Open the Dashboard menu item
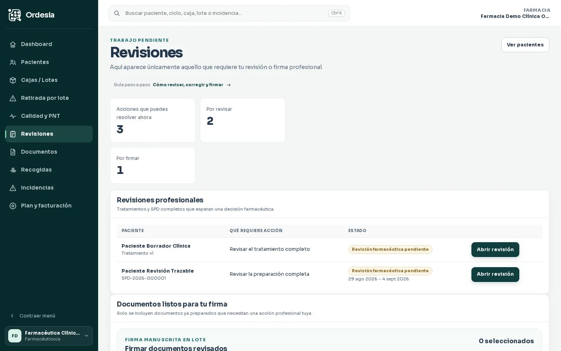Viewport: 561px width, 351px height. [49, 44]
